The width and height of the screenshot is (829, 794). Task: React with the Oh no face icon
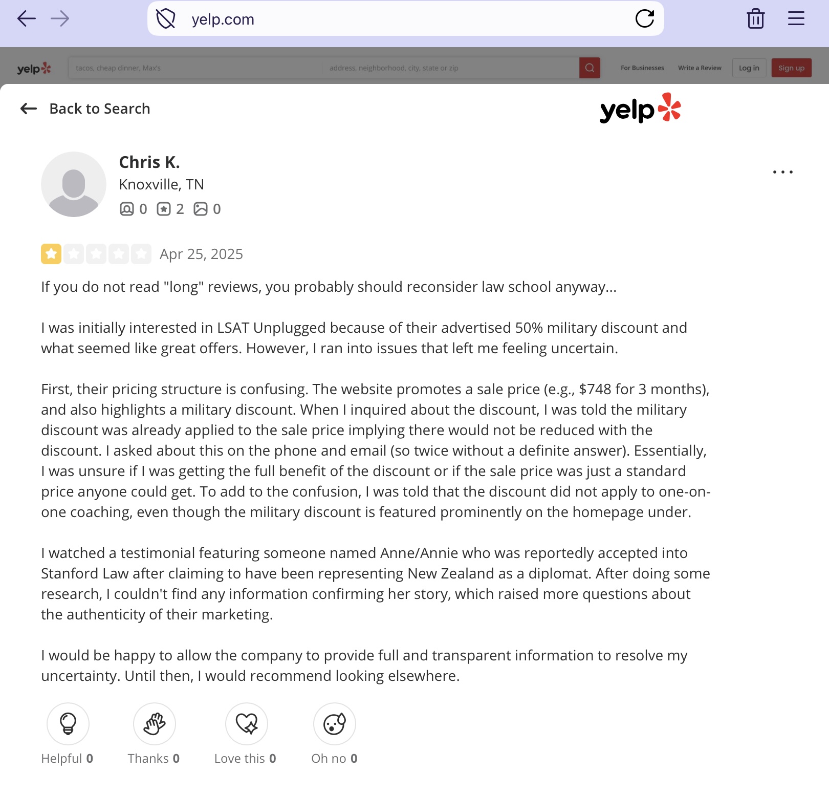point(335,724)
